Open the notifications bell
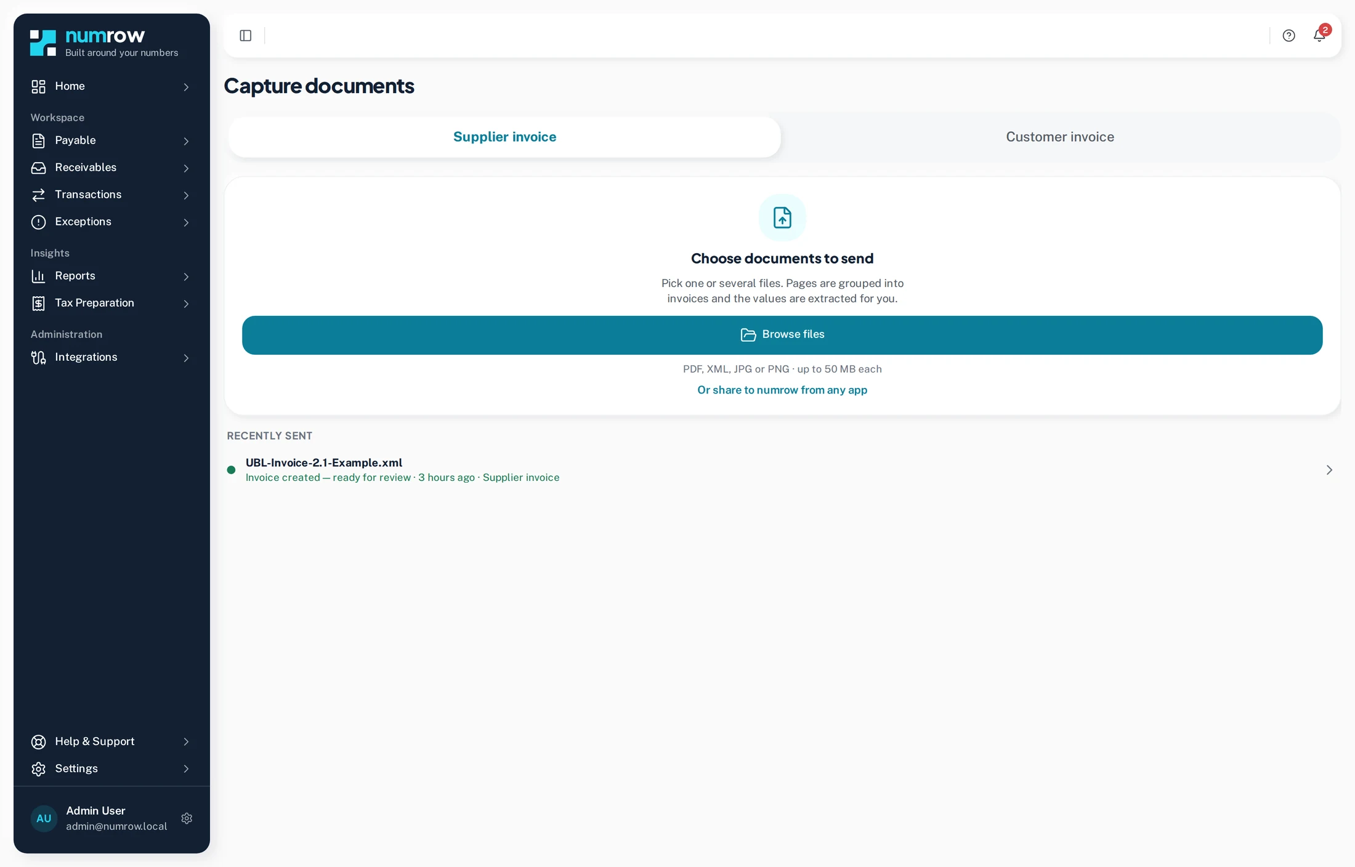This screenshot has width=1355, height=867. 1319,36
